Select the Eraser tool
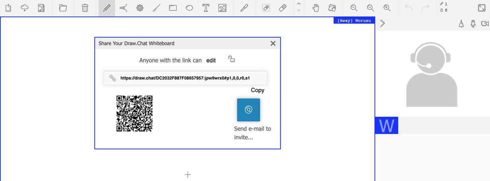 (282, 8)
